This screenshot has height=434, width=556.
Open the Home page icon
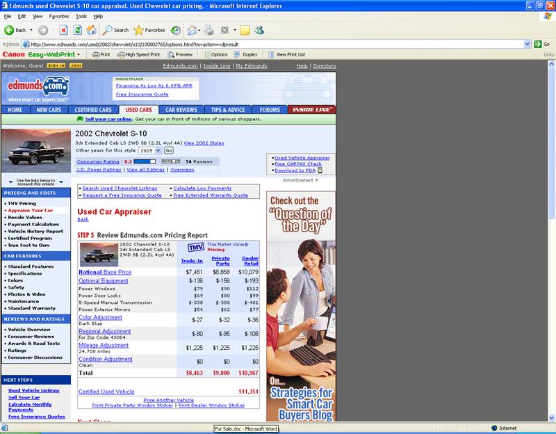point(92,30)
